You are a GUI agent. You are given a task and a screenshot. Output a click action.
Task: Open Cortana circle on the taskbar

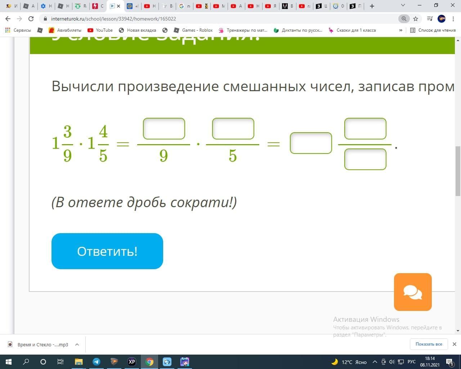43,362
